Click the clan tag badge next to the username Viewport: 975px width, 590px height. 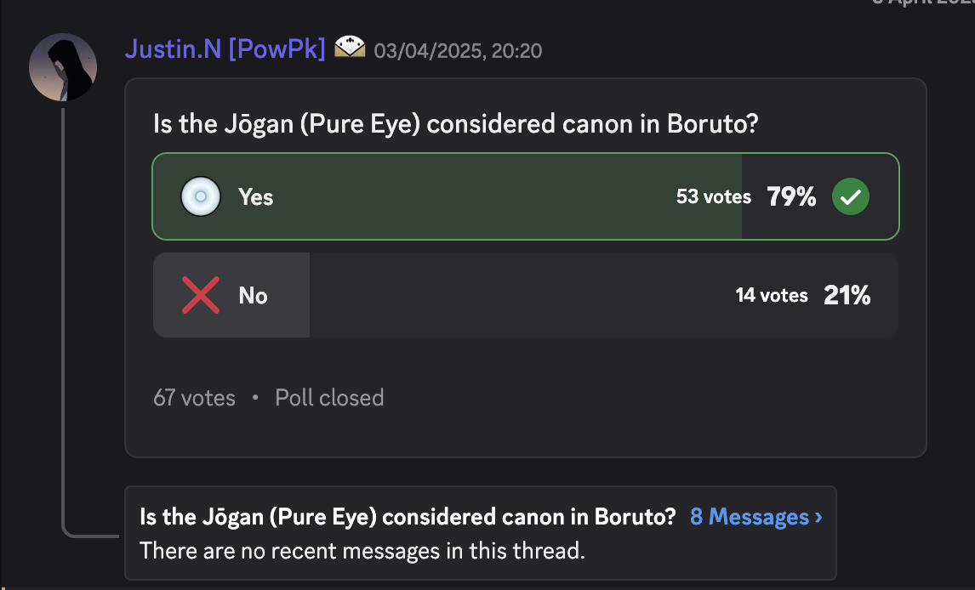point(350,48)
